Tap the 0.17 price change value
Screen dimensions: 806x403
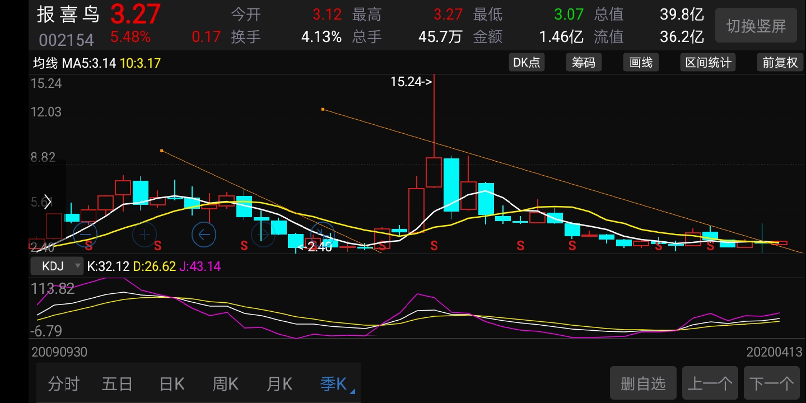pos(206,37)
